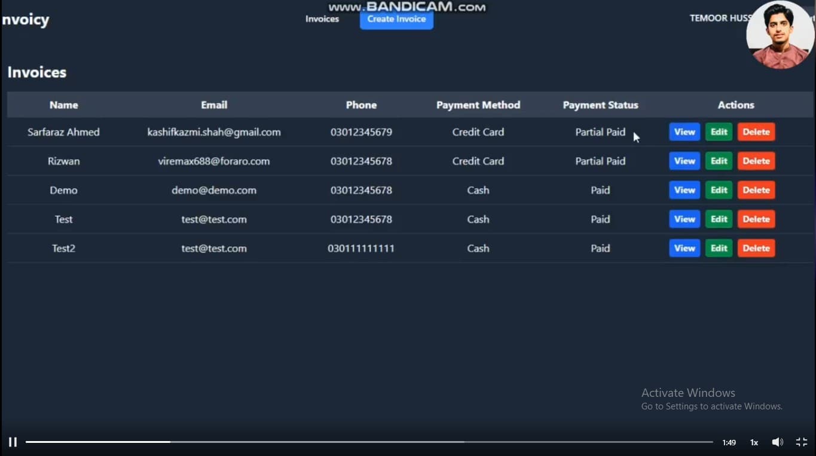Image resolution: width=816 pixels, height=456 pixels.
Task: Edit Rizwan's invoice
Action: pyautogui.click(x=719, y=161)
